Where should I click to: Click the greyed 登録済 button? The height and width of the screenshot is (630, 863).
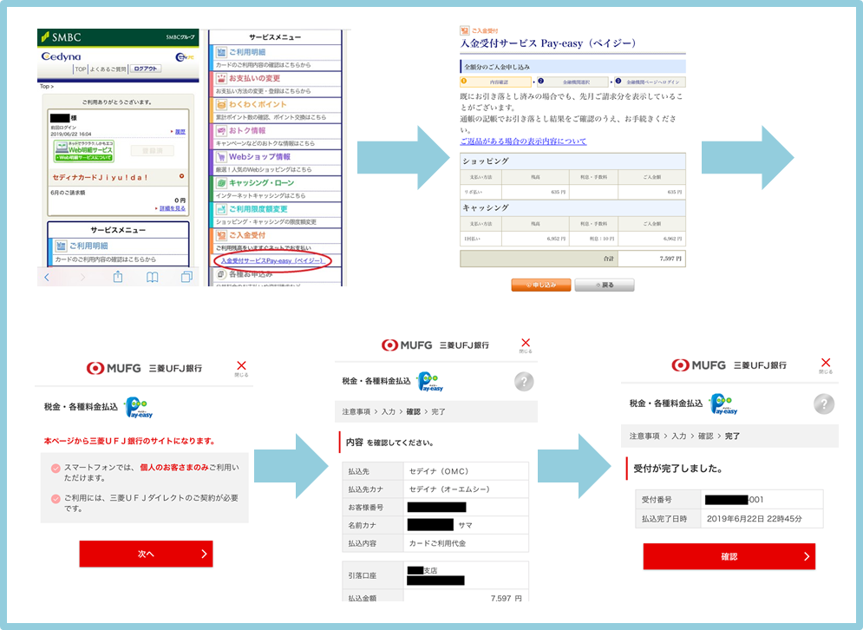(x=153, y=150)
